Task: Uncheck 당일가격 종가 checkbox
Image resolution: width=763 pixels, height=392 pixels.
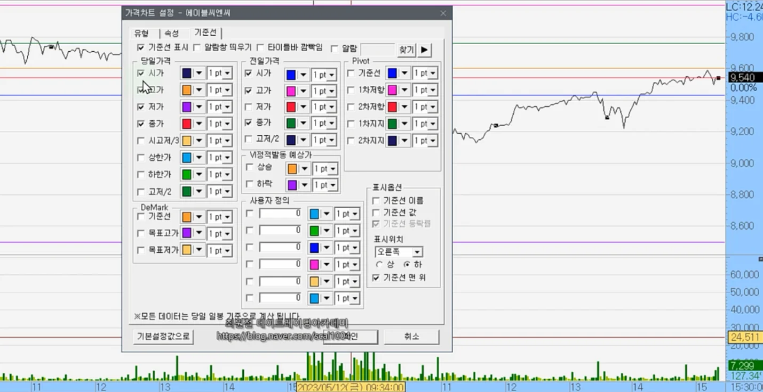Action: tap(141, 124)
